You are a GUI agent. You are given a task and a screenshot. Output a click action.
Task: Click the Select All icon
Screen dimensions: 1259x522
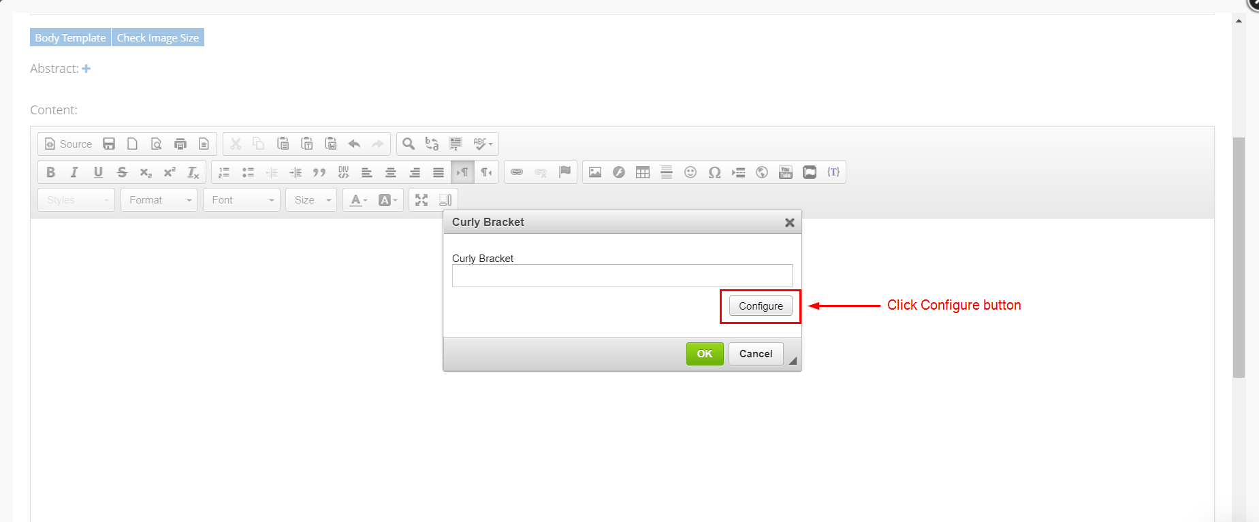pyautogui.click(x=456, y=144)
